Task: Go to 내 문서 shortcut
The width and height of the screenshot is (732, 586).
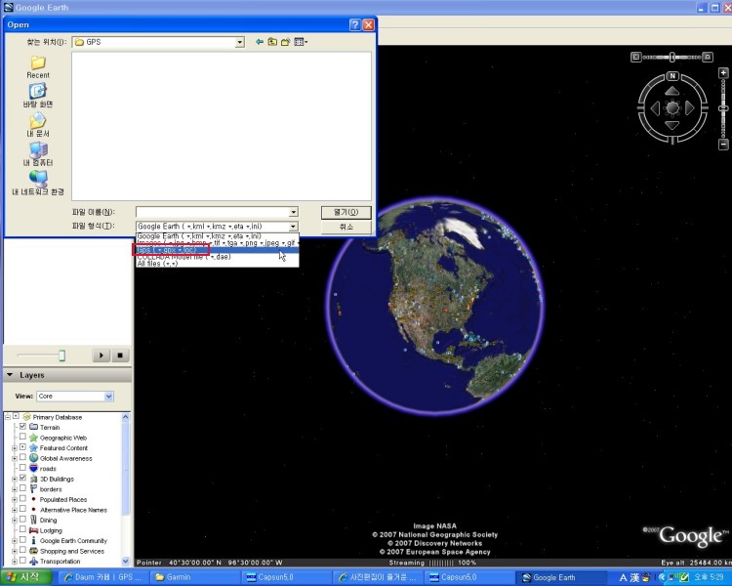Action: point(38,125)
